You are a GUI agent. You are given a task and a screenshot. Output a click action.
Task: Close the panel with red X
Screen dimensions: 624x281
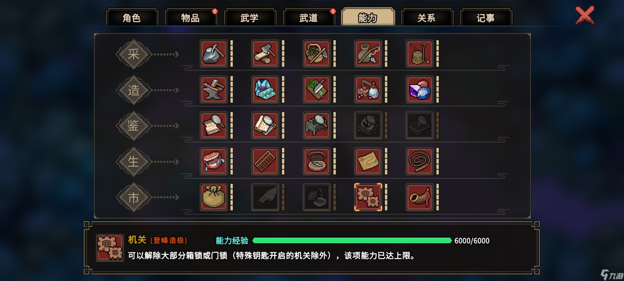click(x=585, y=15)
